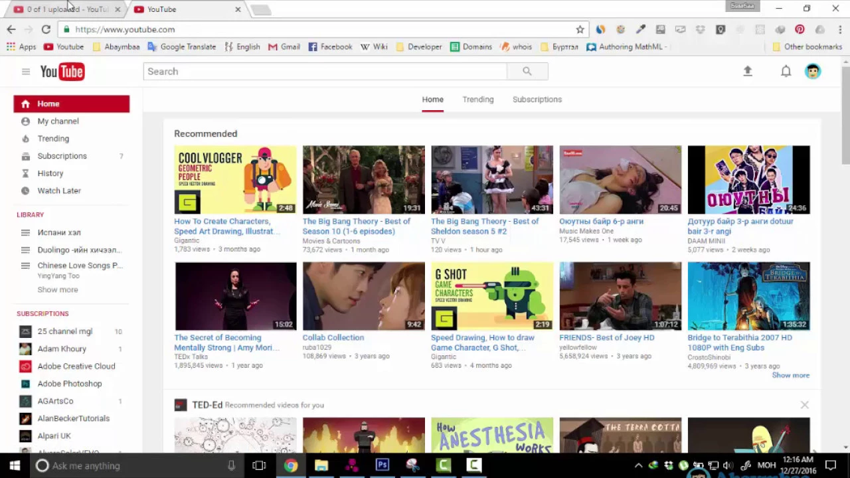Open the Windows Start menu
This screenshot has height=478, width=850.
pos(15,465)
